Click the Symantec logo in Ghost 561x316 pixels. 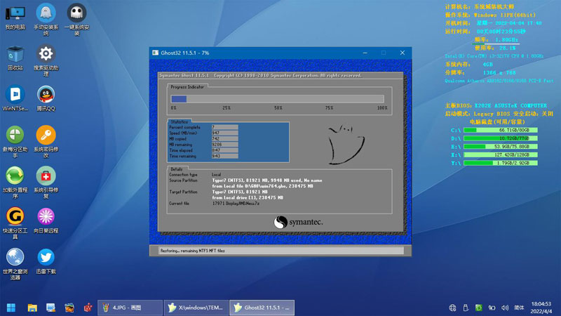pyautogui.click(x=298, y=222)
